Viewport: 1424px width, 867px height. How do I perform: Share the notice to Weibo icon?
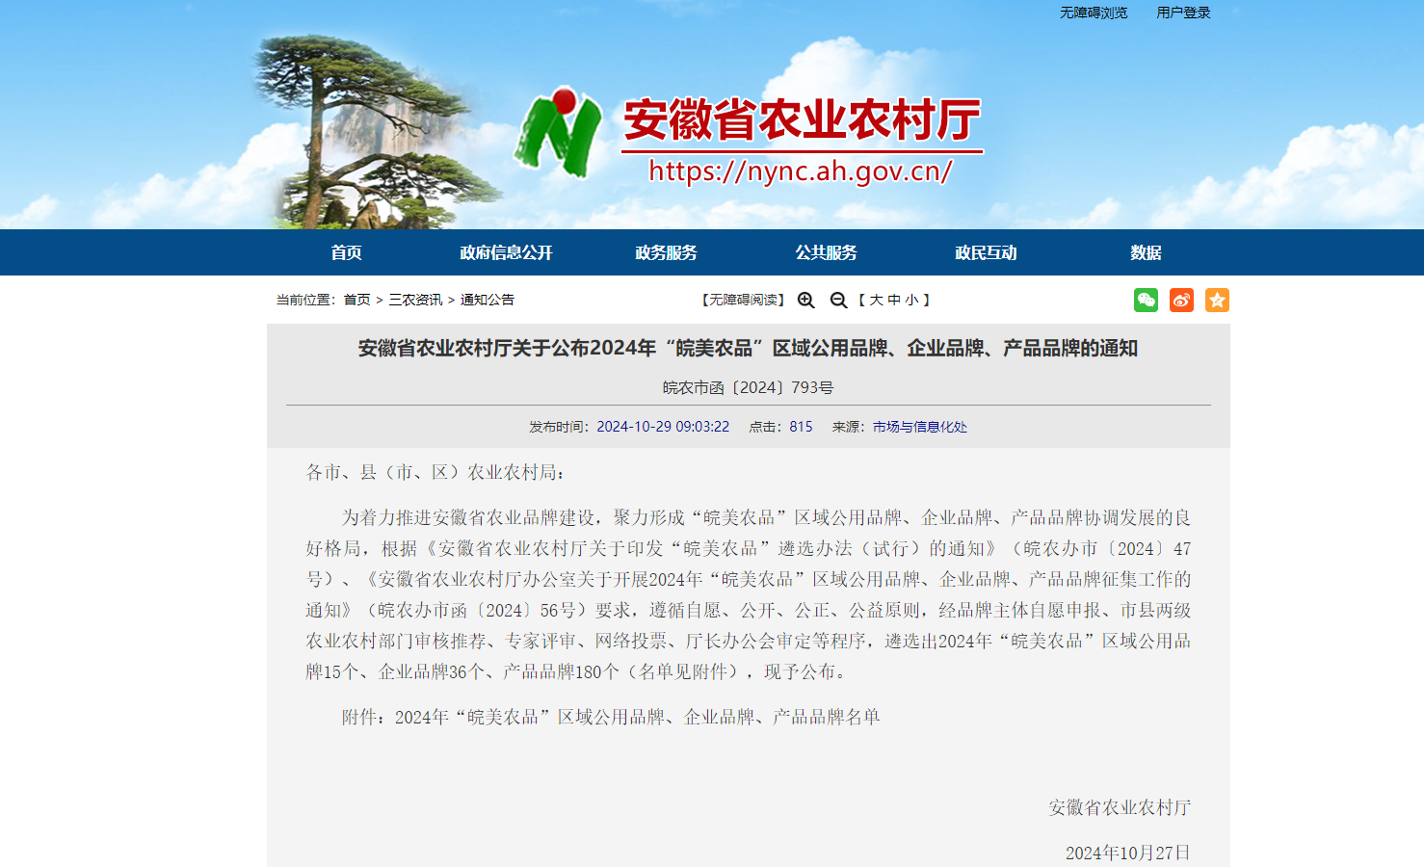[1181, 300]
